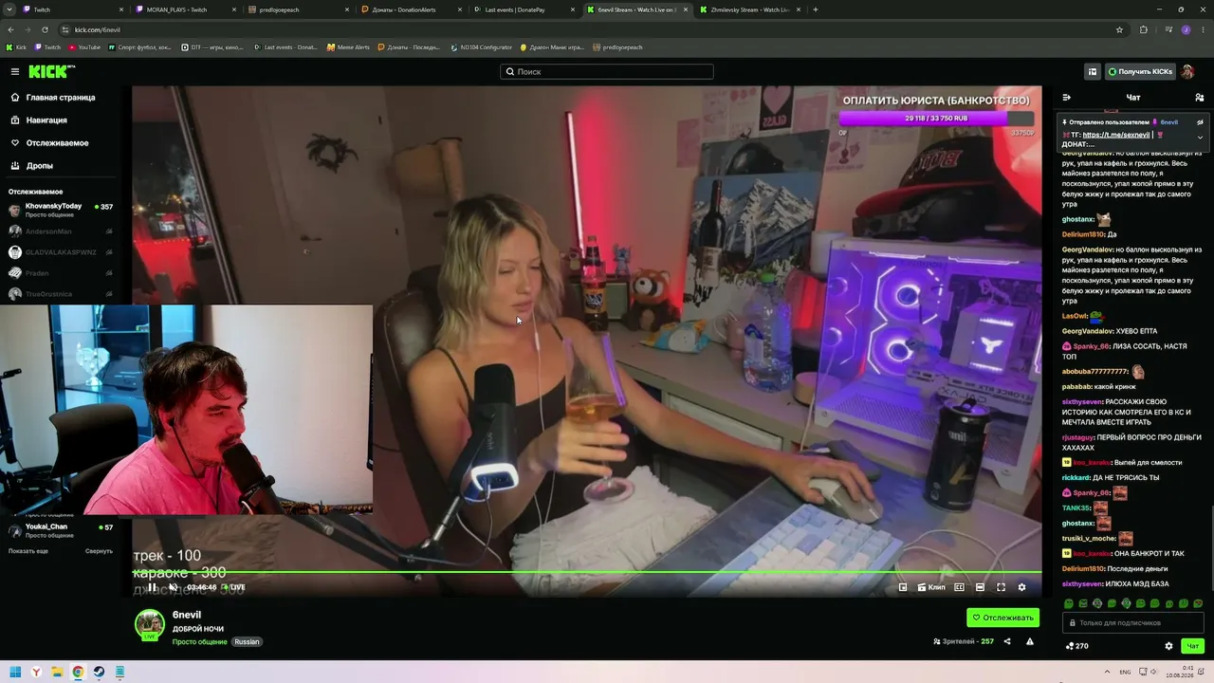This screenshot has height=683, width=1214.
Task: Jump to LIVE in the player
Action: click(x=234, y=587)
